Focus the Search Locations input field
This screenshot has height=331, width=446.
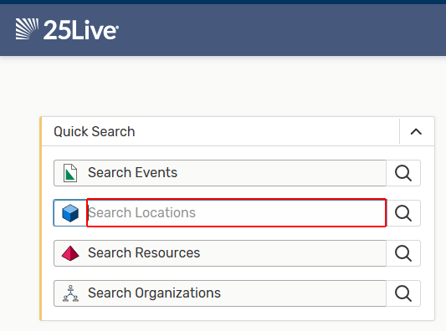tap(236, 213)
